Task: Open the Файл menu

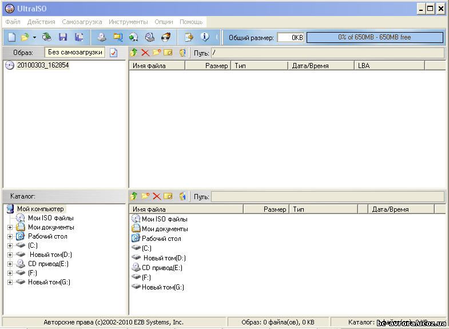Action: point(13,22)
